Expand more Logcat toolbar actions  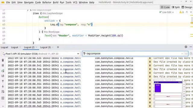(x=3, y=106)
